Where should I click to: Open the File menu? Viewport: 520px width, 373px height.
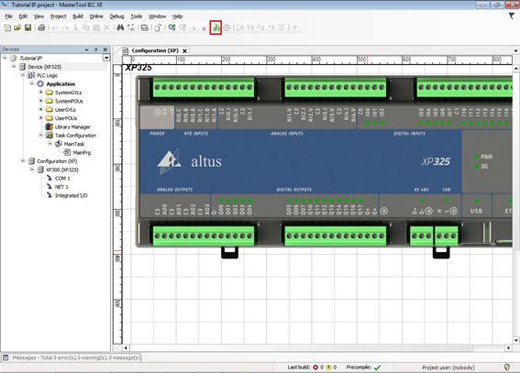tap(8, 16)
